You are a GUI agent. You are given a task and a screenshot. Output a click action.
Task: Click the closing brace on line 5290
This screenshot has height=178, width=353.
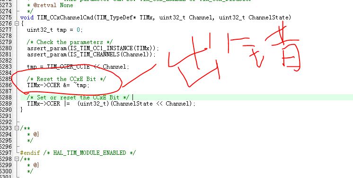[21, 110]
